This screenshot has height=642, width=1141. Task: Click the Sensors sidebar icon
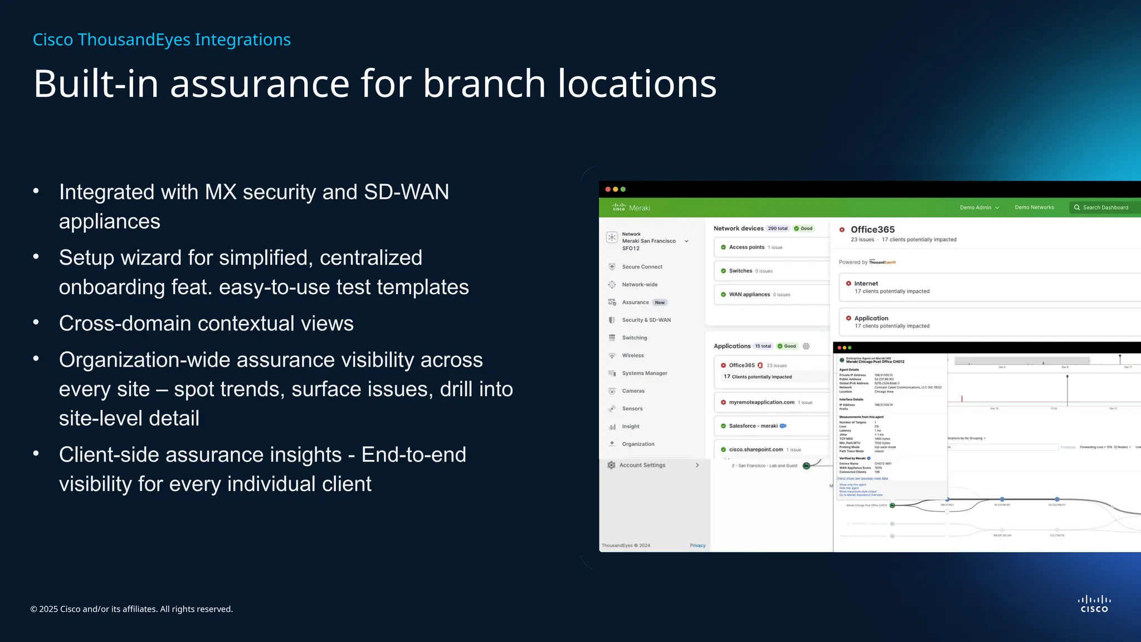[x=612, y=408]
